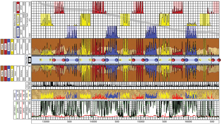Click the 13000 depth label
Image resolution: width=223 pixels, height=124 pixels.
(x=46, y=122)
